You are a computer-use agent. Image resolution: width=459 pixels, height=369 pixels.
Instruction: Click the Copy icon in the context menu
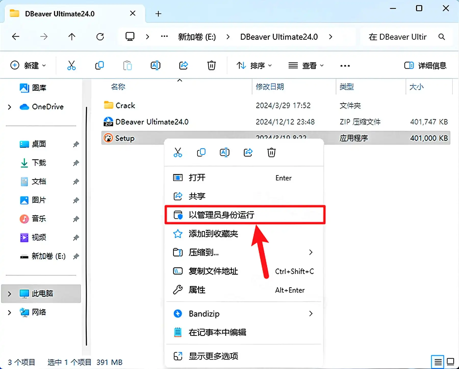[x=201, y=152]
